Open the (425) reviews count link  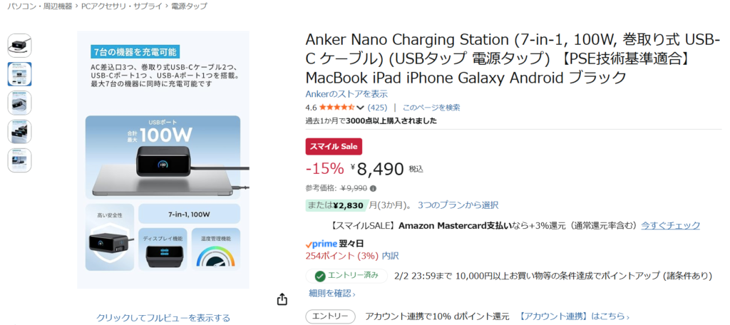click(x=377, y=108)
